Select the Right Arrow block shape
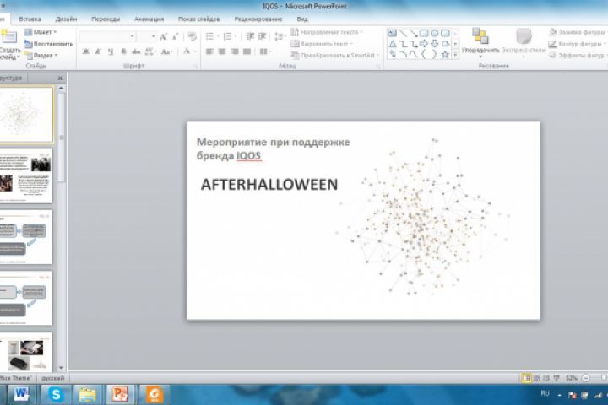 [424, 44]
